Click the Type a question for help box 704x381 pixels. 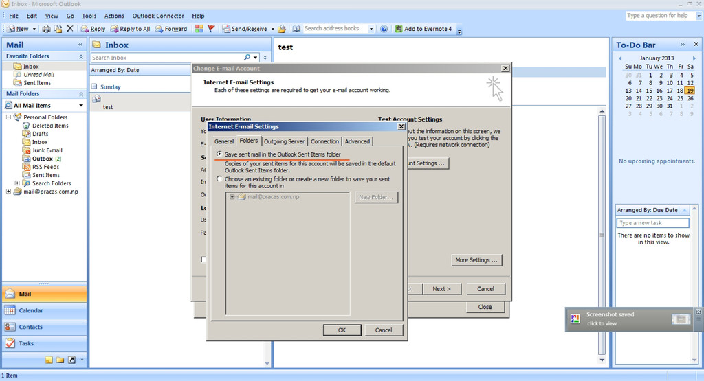click(x=661, y=15)
